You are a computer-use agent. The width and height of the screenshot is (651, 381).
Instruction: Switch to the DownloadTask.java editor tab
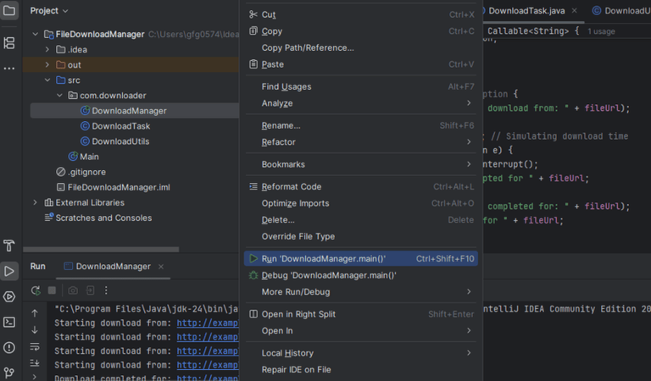(526, 11)
